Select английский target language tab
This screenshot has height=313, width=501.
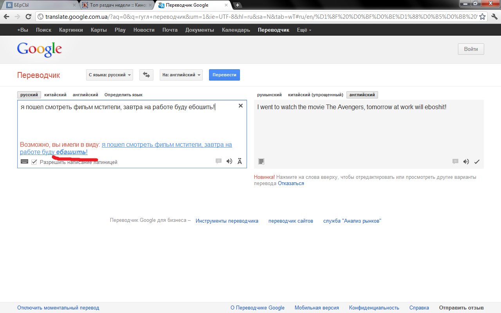pyautogui.click(x=362, y=95)
